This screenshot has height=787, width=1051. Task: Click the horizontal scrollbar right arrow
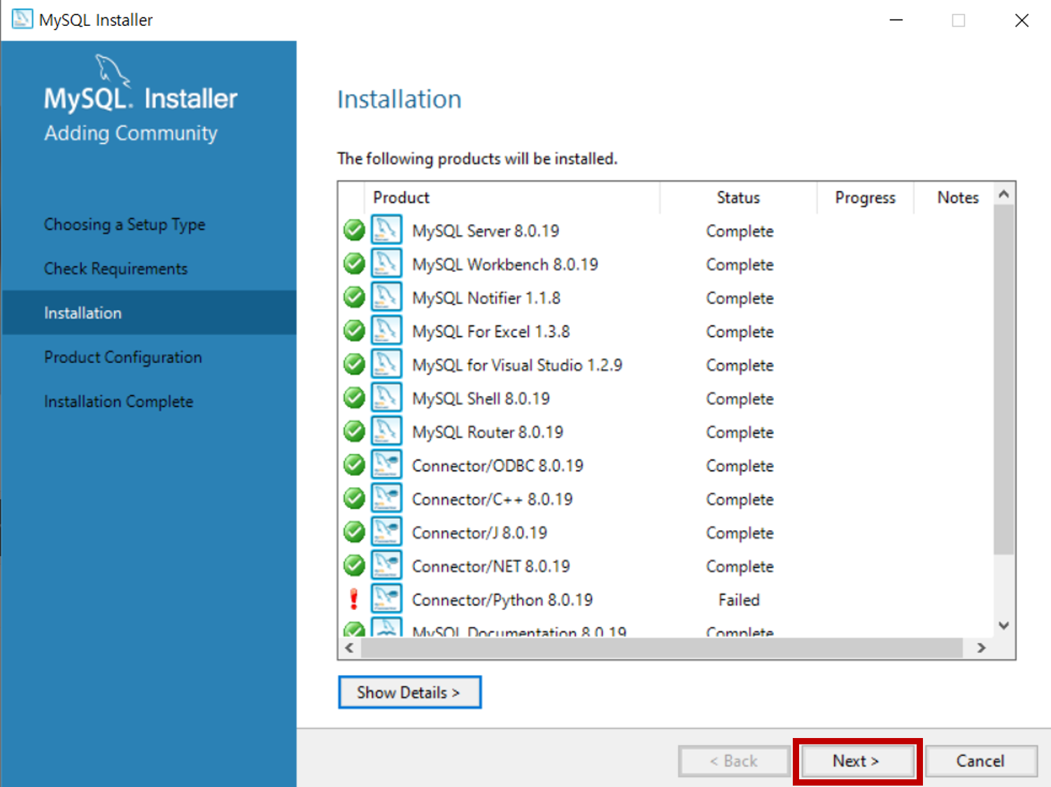pos(982,648)
